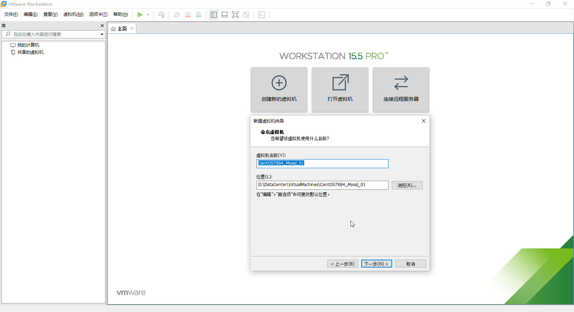This screenshot has height=312, width=574.
Task: Select 共享的虚拟机 in library tree
Action: pyautogui.click(x=30, y=52)
